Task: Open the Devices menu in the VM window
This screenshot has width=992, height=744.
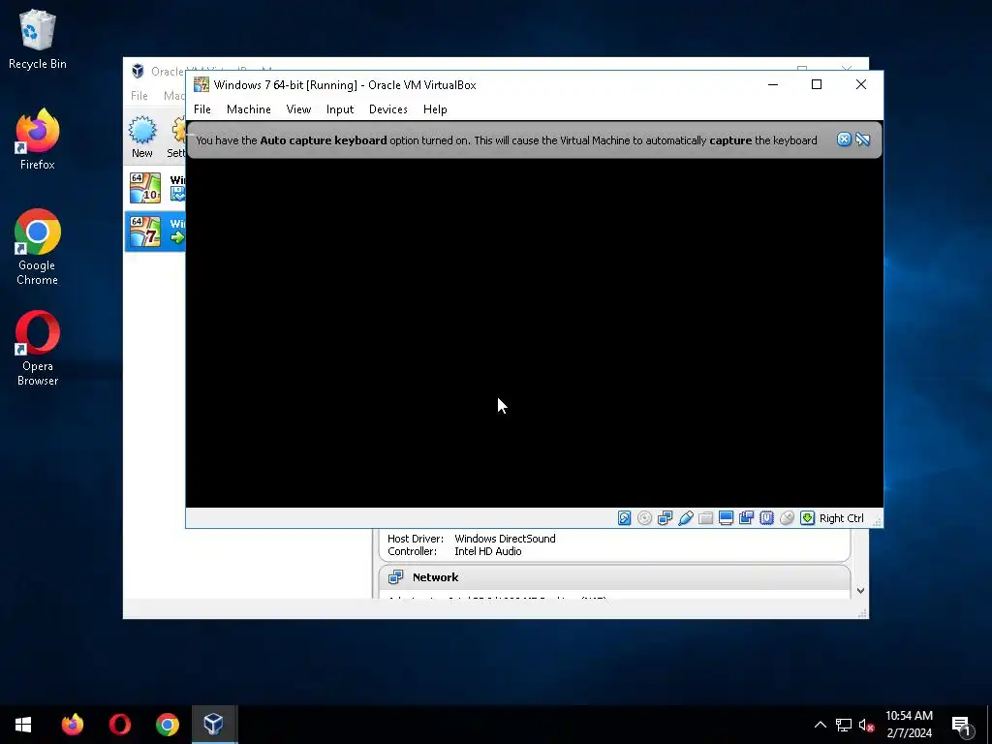Action: click(387, 109)
